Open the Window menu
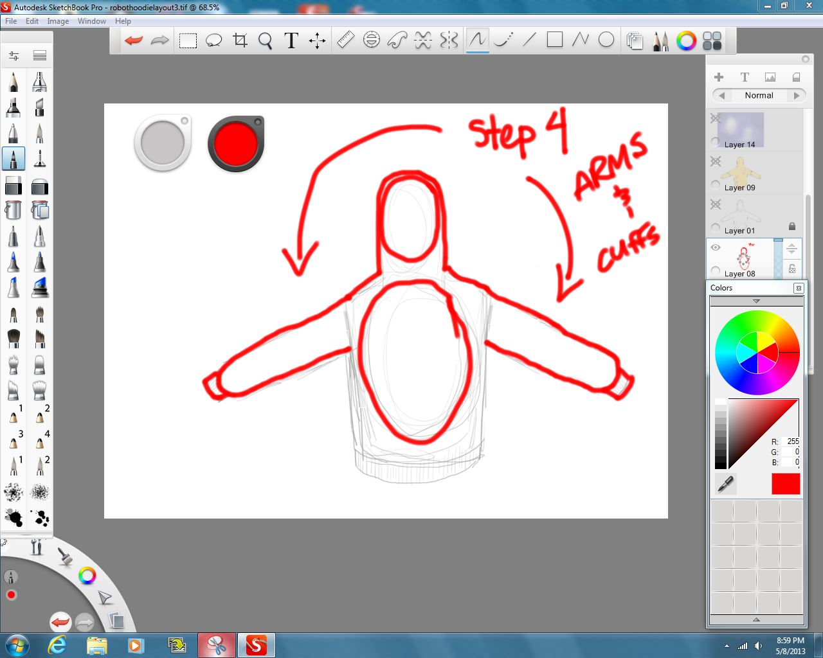 point(91,21)
